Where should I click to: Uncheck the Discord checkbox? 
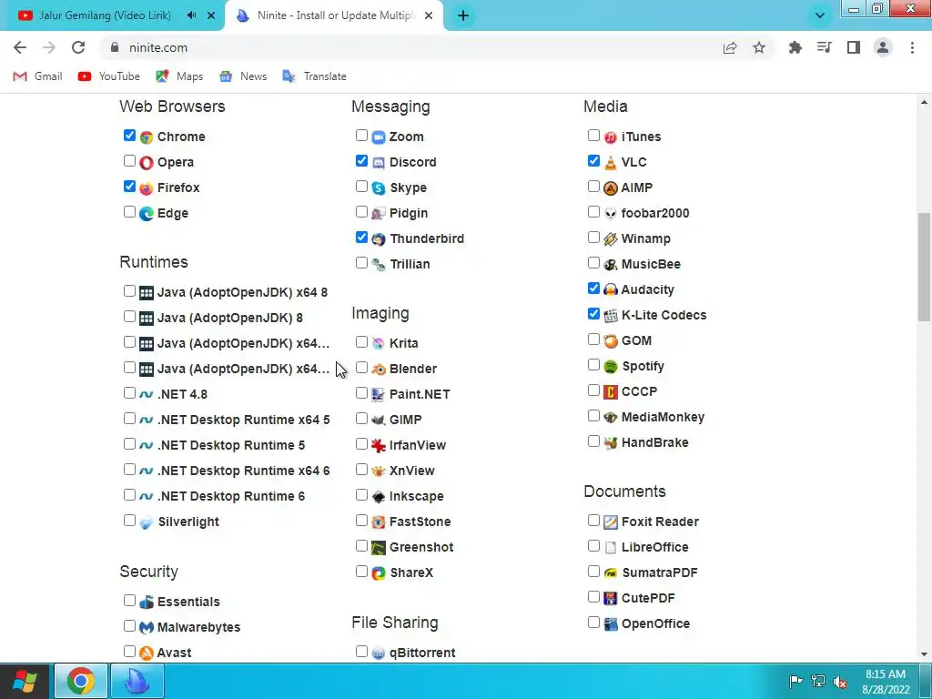click(x=361, y=161)
